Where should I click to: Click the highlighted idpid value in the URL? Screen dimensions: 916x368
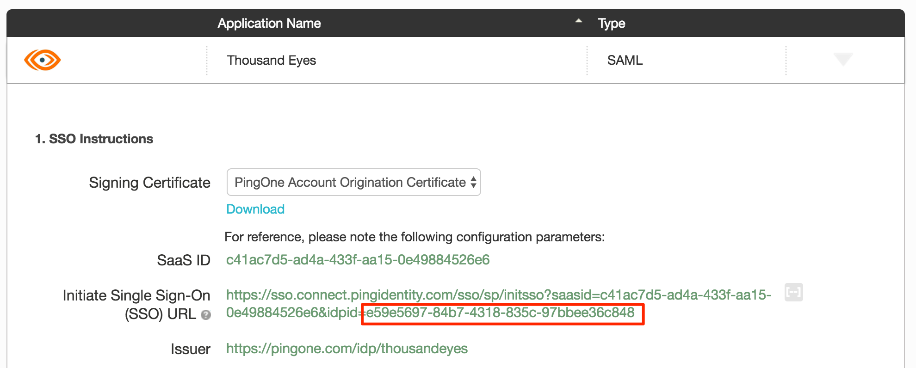click(500, 313)
